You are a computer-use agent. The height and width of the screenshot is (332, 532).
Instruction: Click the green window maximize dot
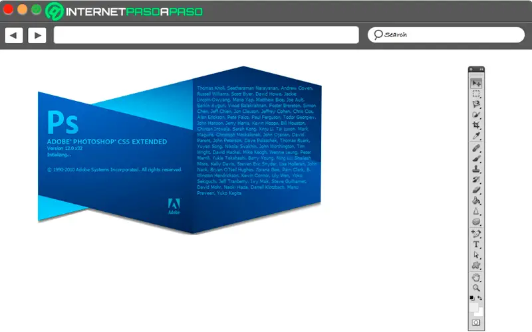click(x=37, y=9)
